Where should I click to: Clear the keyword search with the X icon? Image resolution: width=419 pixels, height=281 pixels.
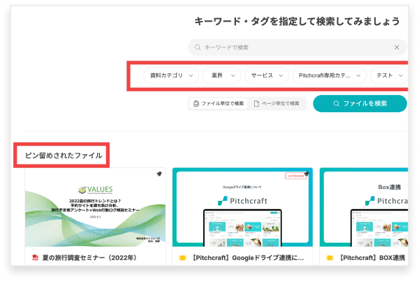pyautogui.click(x=397, y=47)
